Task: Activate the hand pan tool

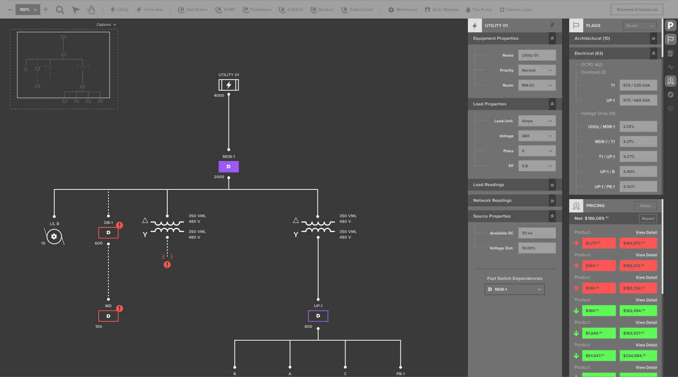Action: click(x=91, y=10)
